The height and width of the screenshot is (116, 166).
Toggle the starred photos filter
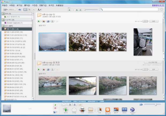coord(70,10)
